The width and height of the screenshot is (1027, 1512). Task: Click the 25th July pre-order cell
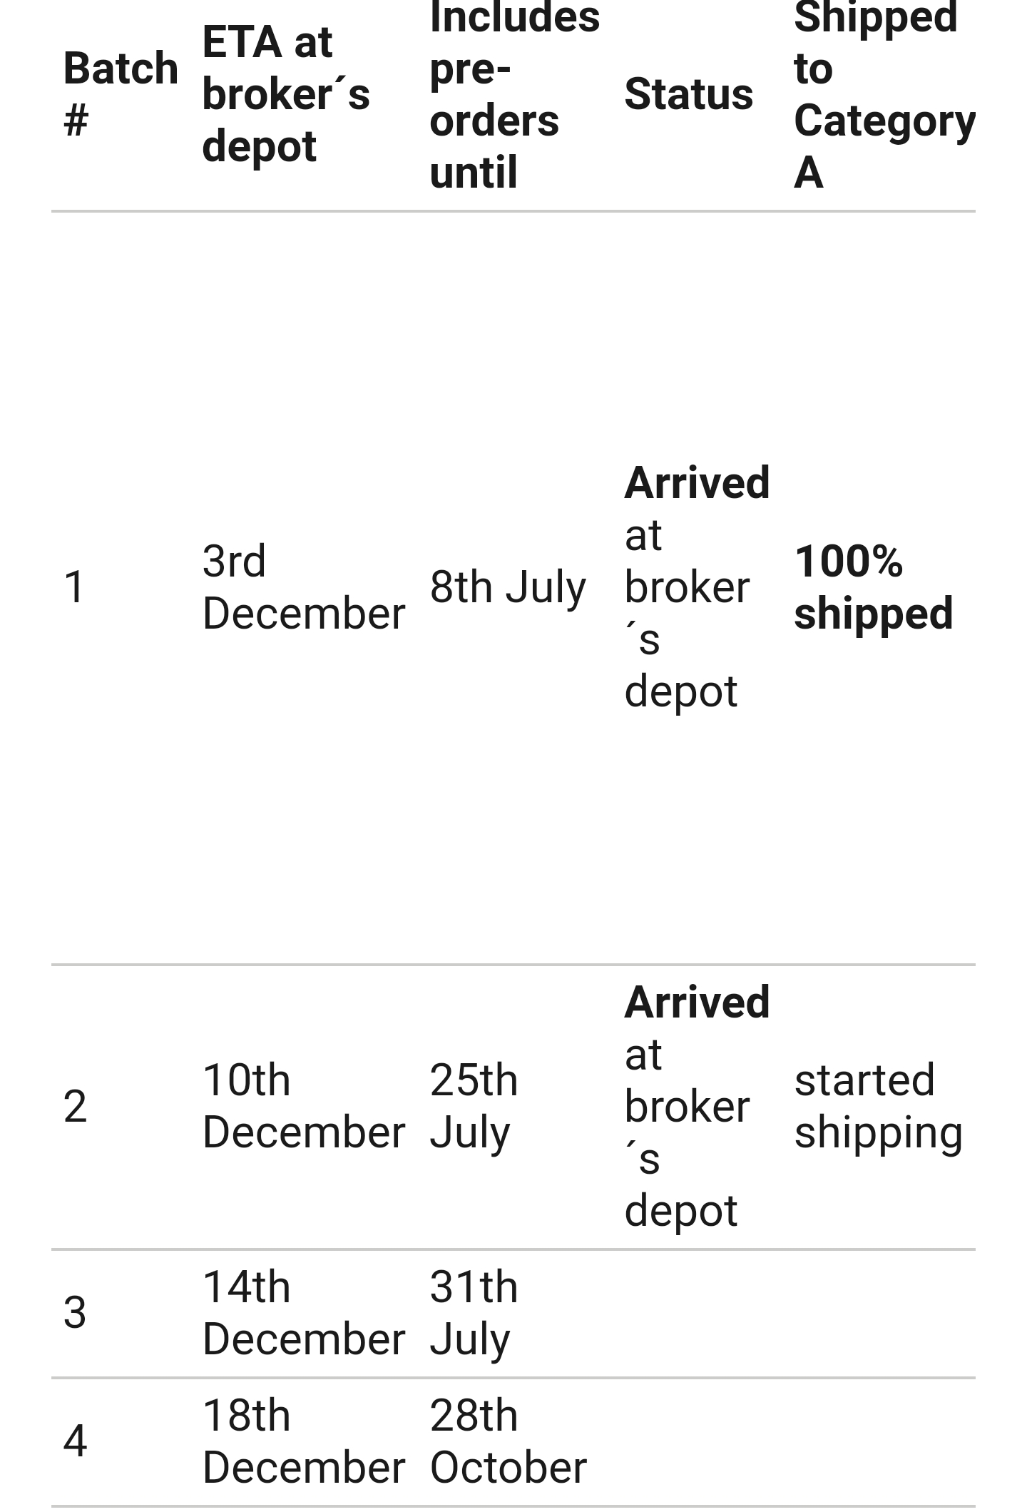(x=474, y=1106)
